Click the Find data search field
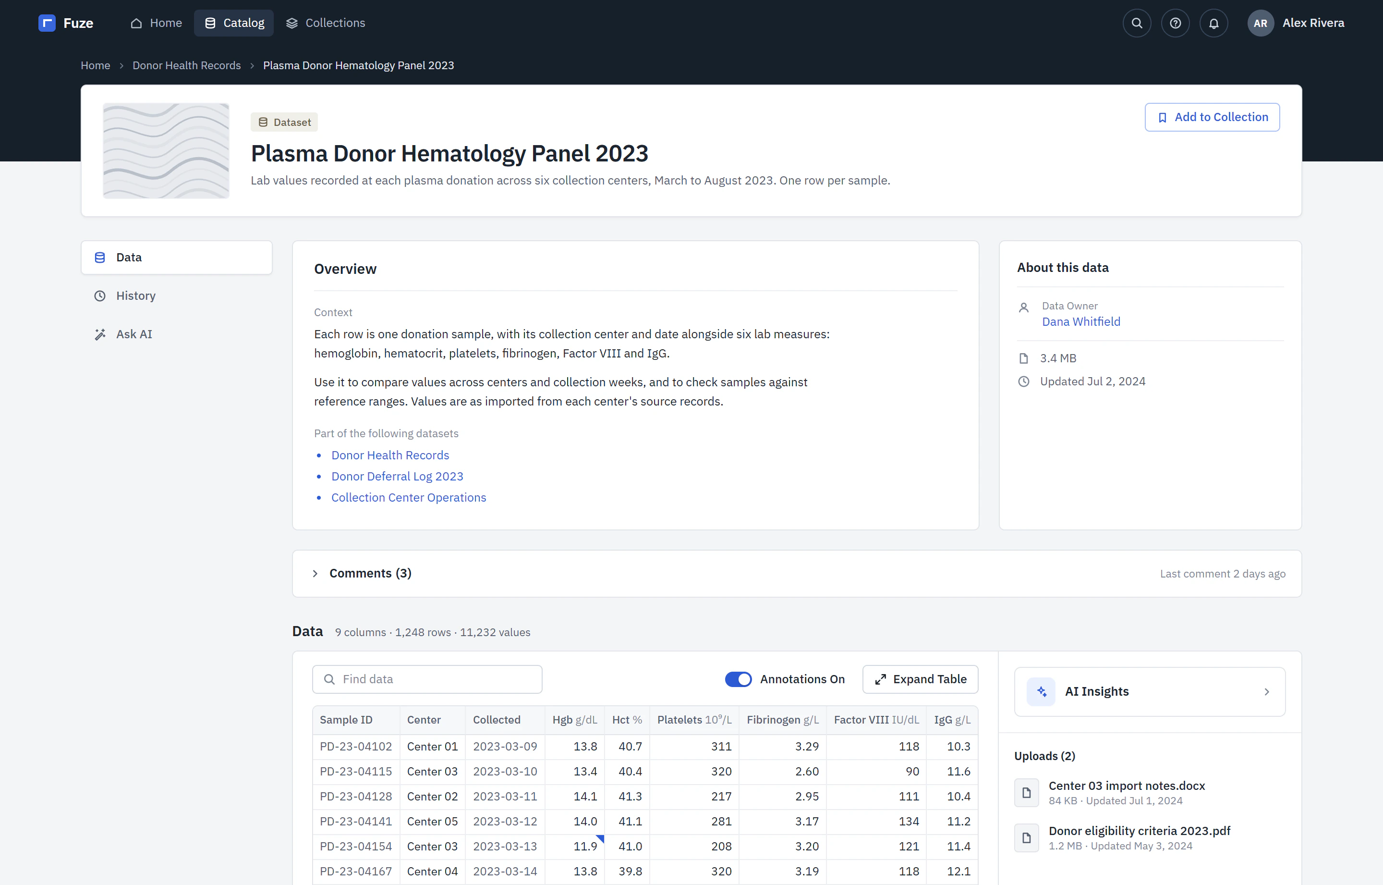 427,679
